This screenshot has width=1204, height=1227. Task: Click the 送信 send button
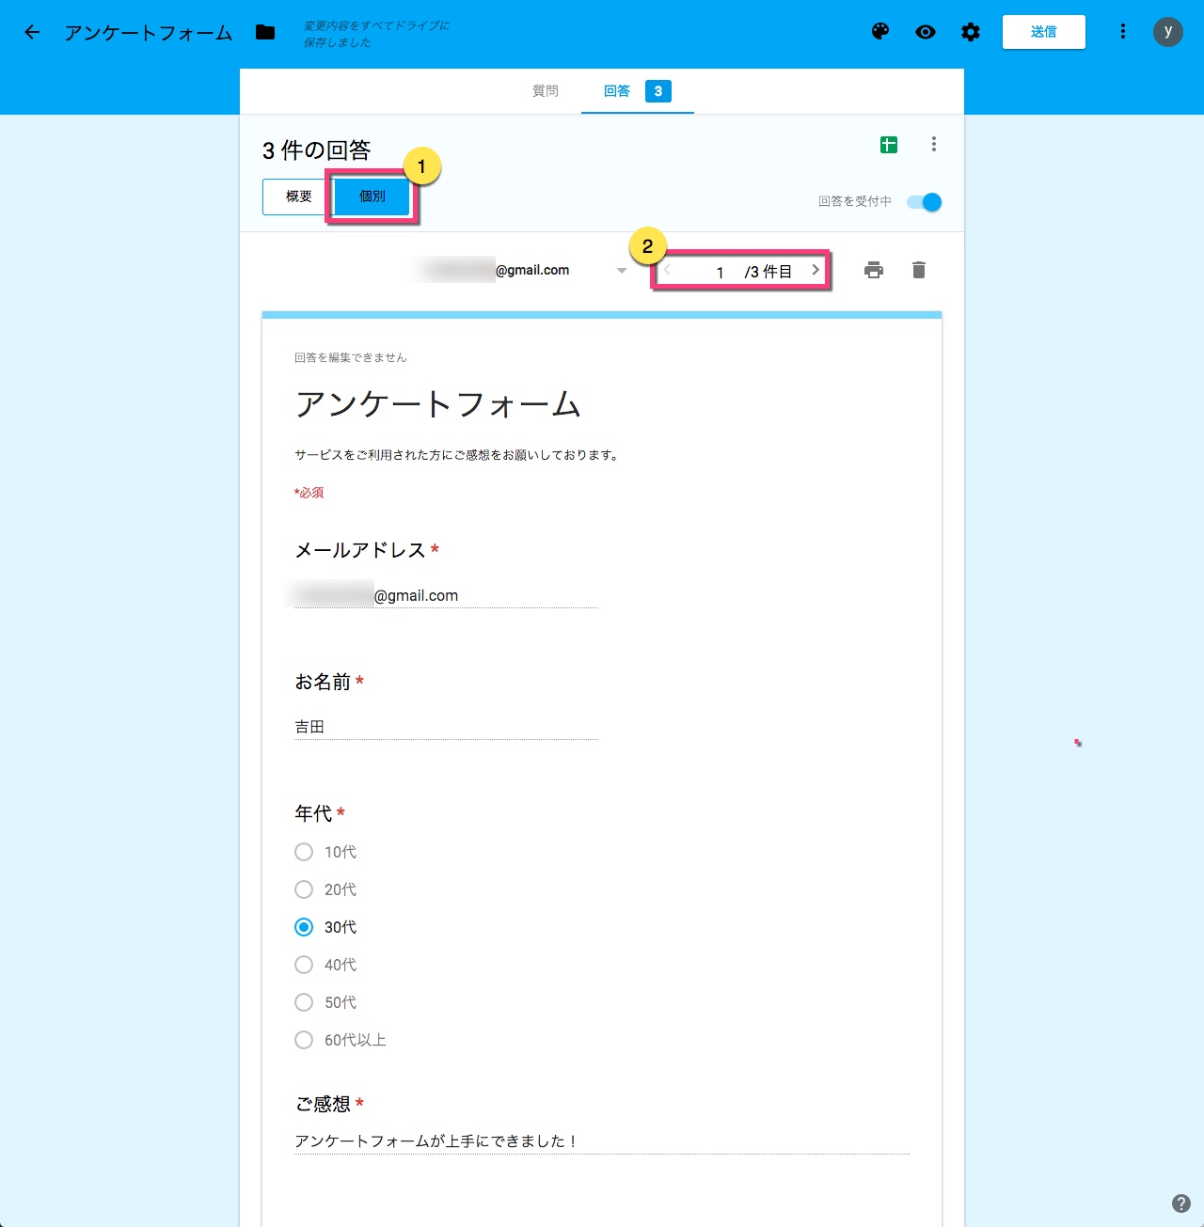(1043, 32)
